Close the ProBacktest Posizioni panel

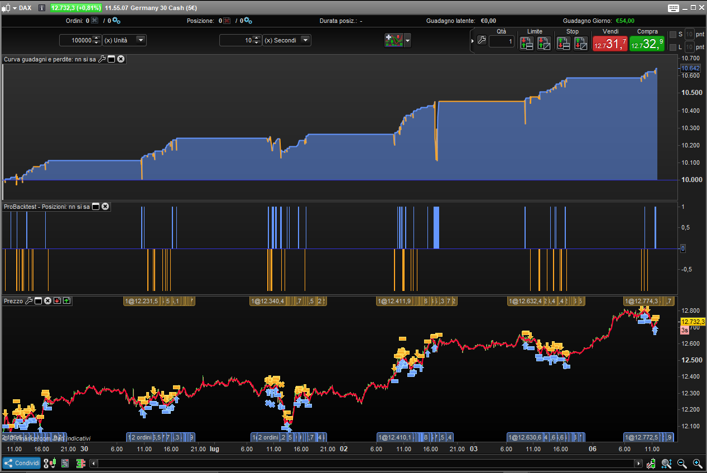(105, 207)
